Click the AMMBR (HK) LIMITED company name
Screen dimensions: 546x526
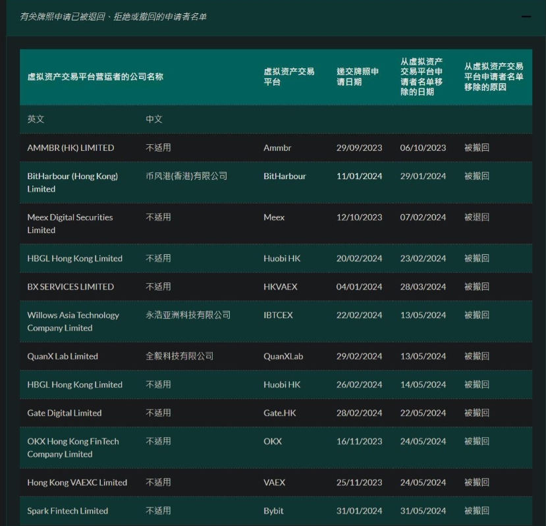[x=70, y=148]
